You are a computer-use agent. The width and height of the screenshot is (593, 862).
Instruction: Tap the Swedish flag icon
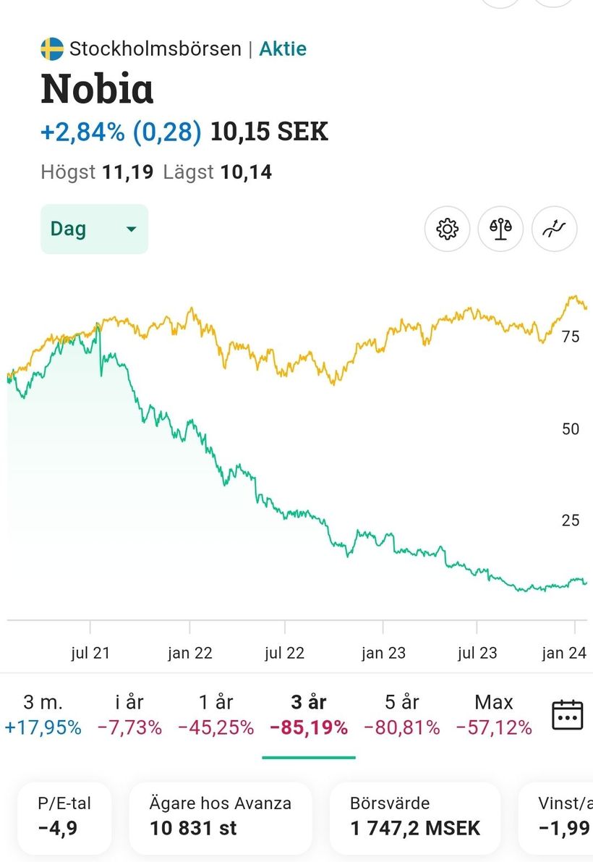point(52,49)
